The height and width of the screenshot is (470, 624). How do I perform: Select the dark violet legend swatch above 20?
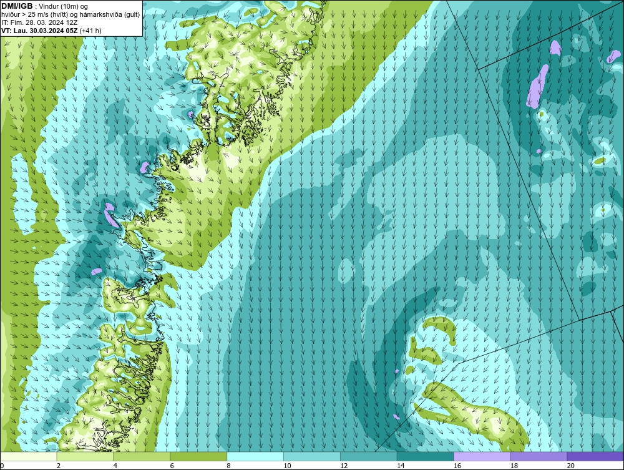click(595, 456)
